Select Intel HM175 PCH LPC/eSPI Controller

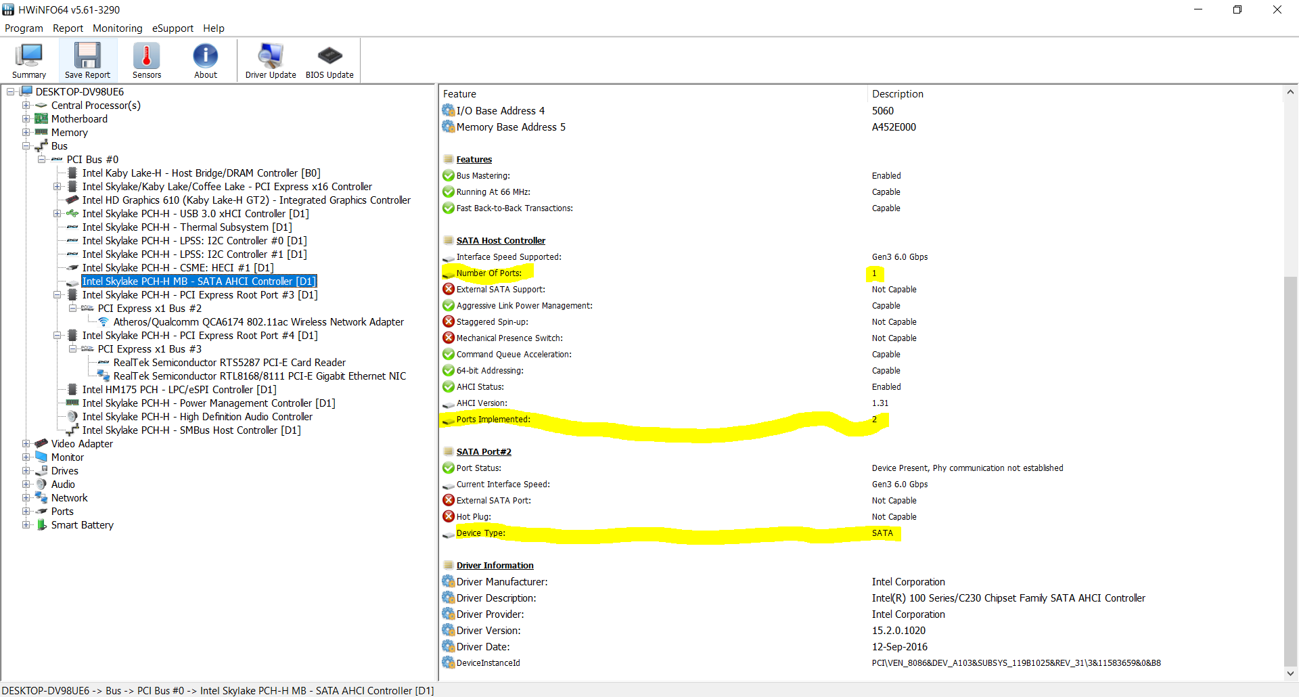(179, 390)
